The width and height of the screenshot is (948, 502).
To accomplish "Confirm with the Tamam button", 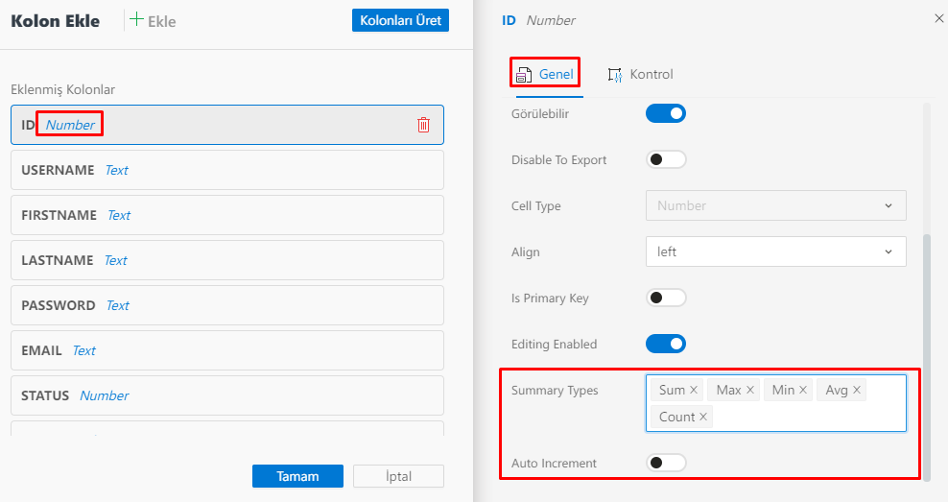I will pos(297,476).
